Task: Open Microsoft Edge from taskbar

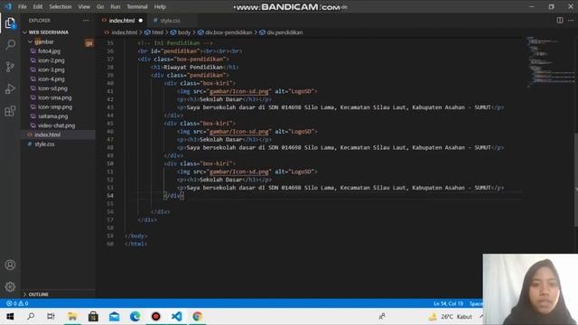Action: (135, 317)
